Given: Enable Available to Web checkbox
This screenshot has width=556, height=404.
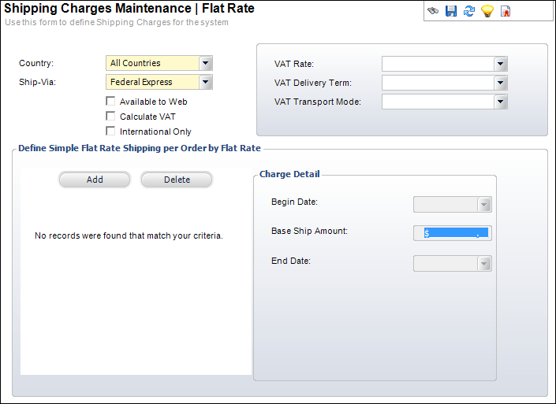Looking at the screenshot, I should pos(110,102).
